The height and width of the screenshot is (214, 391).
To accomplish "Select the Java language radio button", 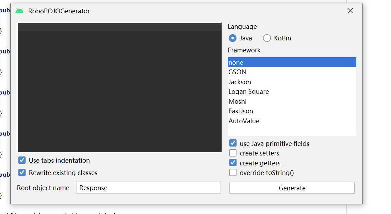I will click(x=233, y=38).
